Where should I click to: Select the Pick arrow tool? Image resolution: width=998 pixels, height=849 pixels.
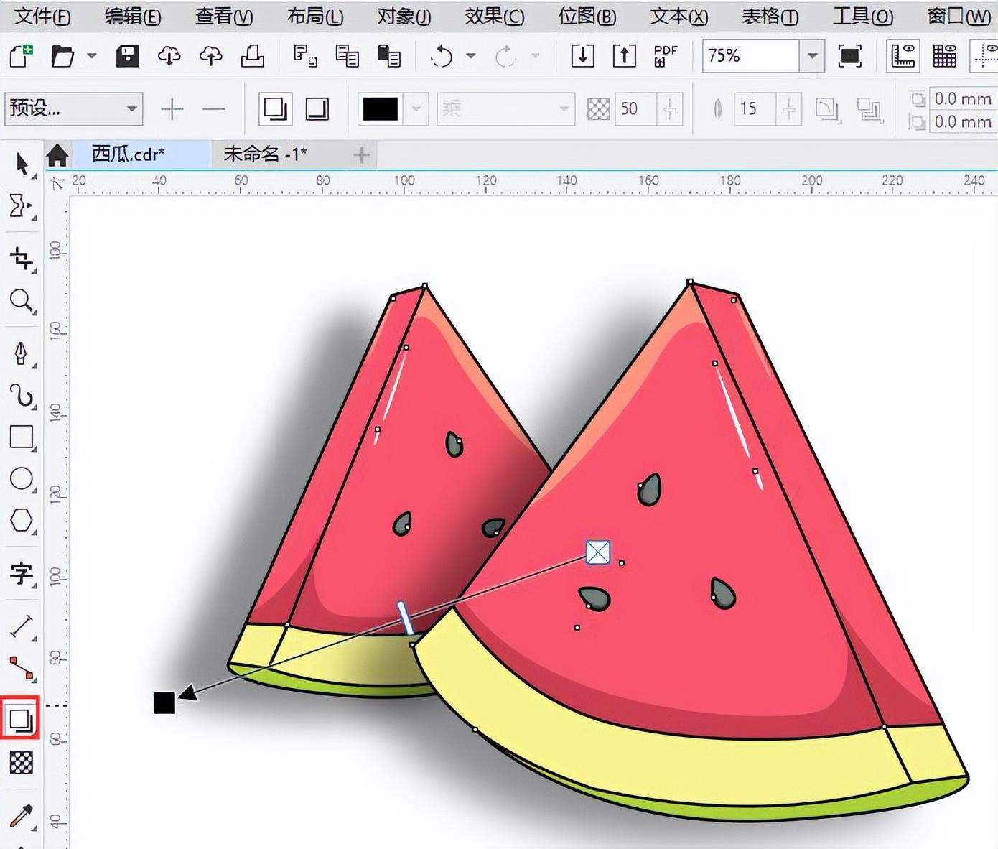pyautogui.click(x=22, y=164)
